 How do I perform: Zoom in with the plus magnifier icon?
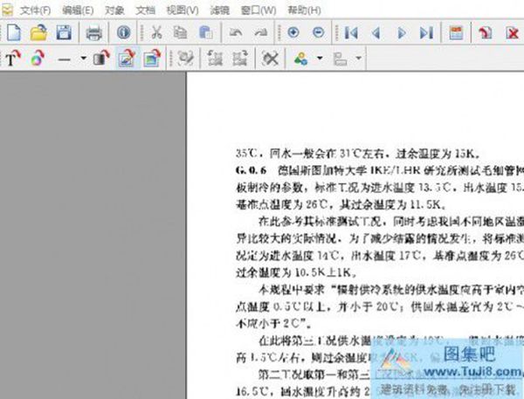point(293,32)
